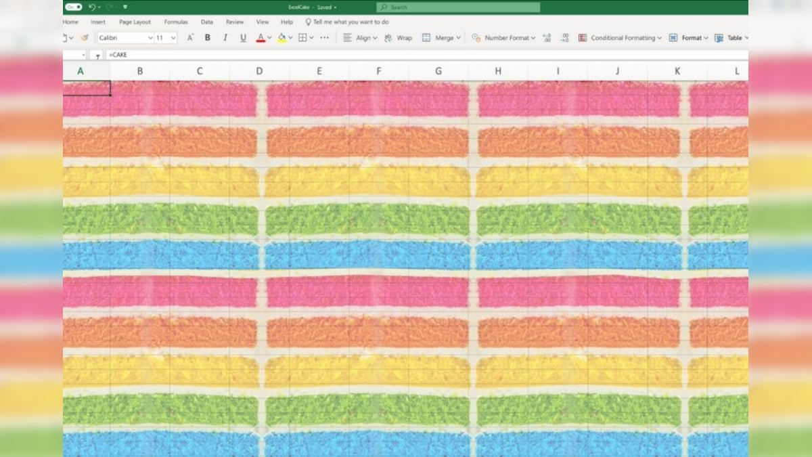Screen dimensions: 812x457
Task: Toggle cell borders via Borders control
Action: click(301, 38)
